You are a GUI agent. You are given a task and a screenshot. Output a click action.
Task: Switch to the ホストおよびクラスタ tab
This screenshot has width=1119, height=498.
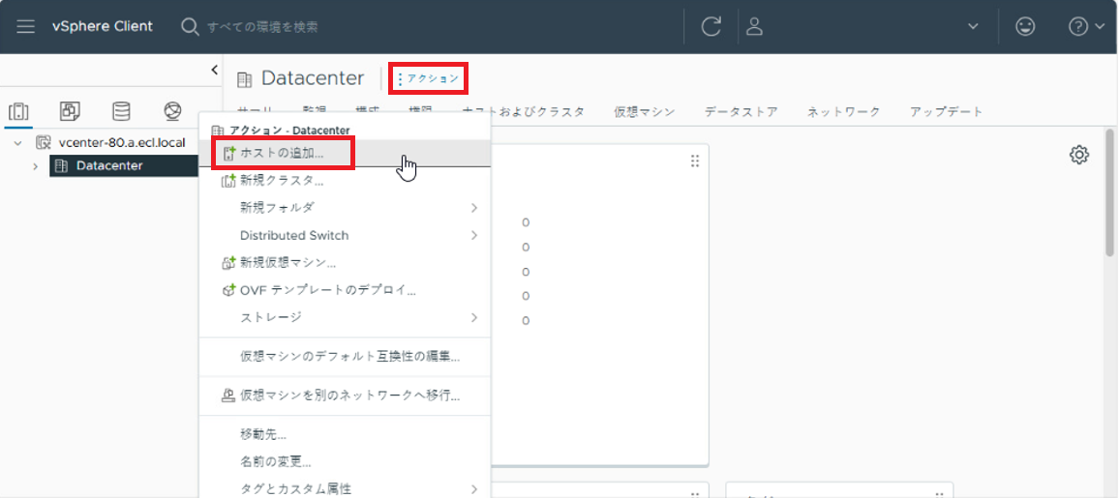point(523,112)
